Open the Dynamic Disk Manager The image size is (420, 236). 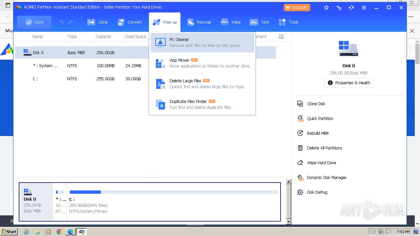click(327, 177)
